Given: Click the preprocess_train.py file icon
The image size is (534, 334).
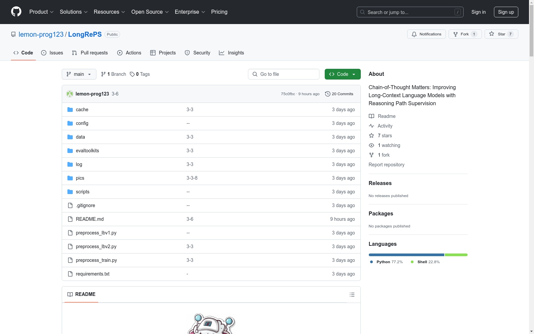Looking at the screenshot, I should 70,260.
